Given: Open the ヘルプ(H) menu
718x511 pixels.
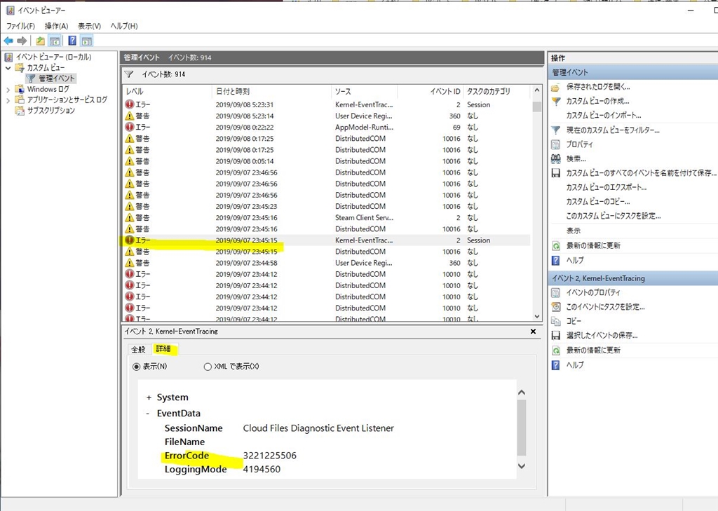Looking at the screenshot, I should [x=124, y=26].
